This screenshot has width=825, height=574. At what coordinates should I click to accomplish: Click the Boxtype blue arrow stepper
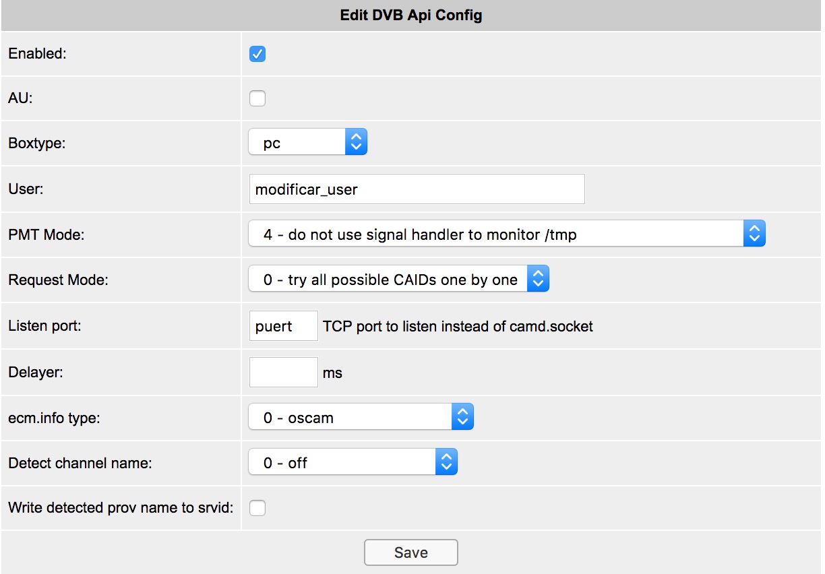click(357, 142)
